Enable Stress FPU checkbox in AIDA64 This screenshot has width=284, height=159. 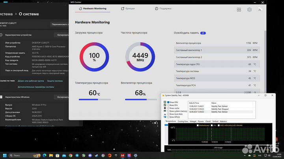click(x=168, y=105)
